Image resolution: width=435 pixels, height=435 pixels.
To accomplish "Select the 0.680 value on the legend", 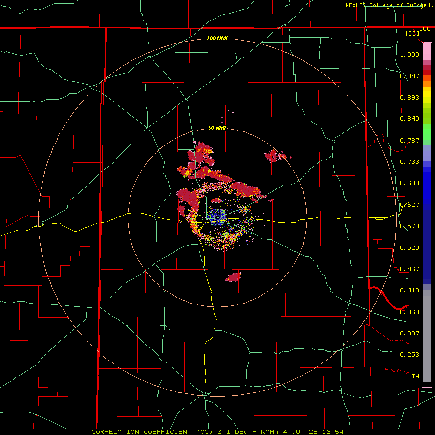I will click(x=409, y=183).
